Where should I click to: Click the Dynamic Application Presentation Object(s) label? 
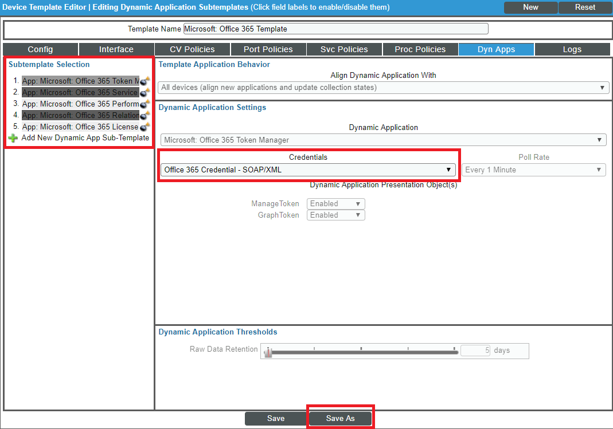[383, 184]
